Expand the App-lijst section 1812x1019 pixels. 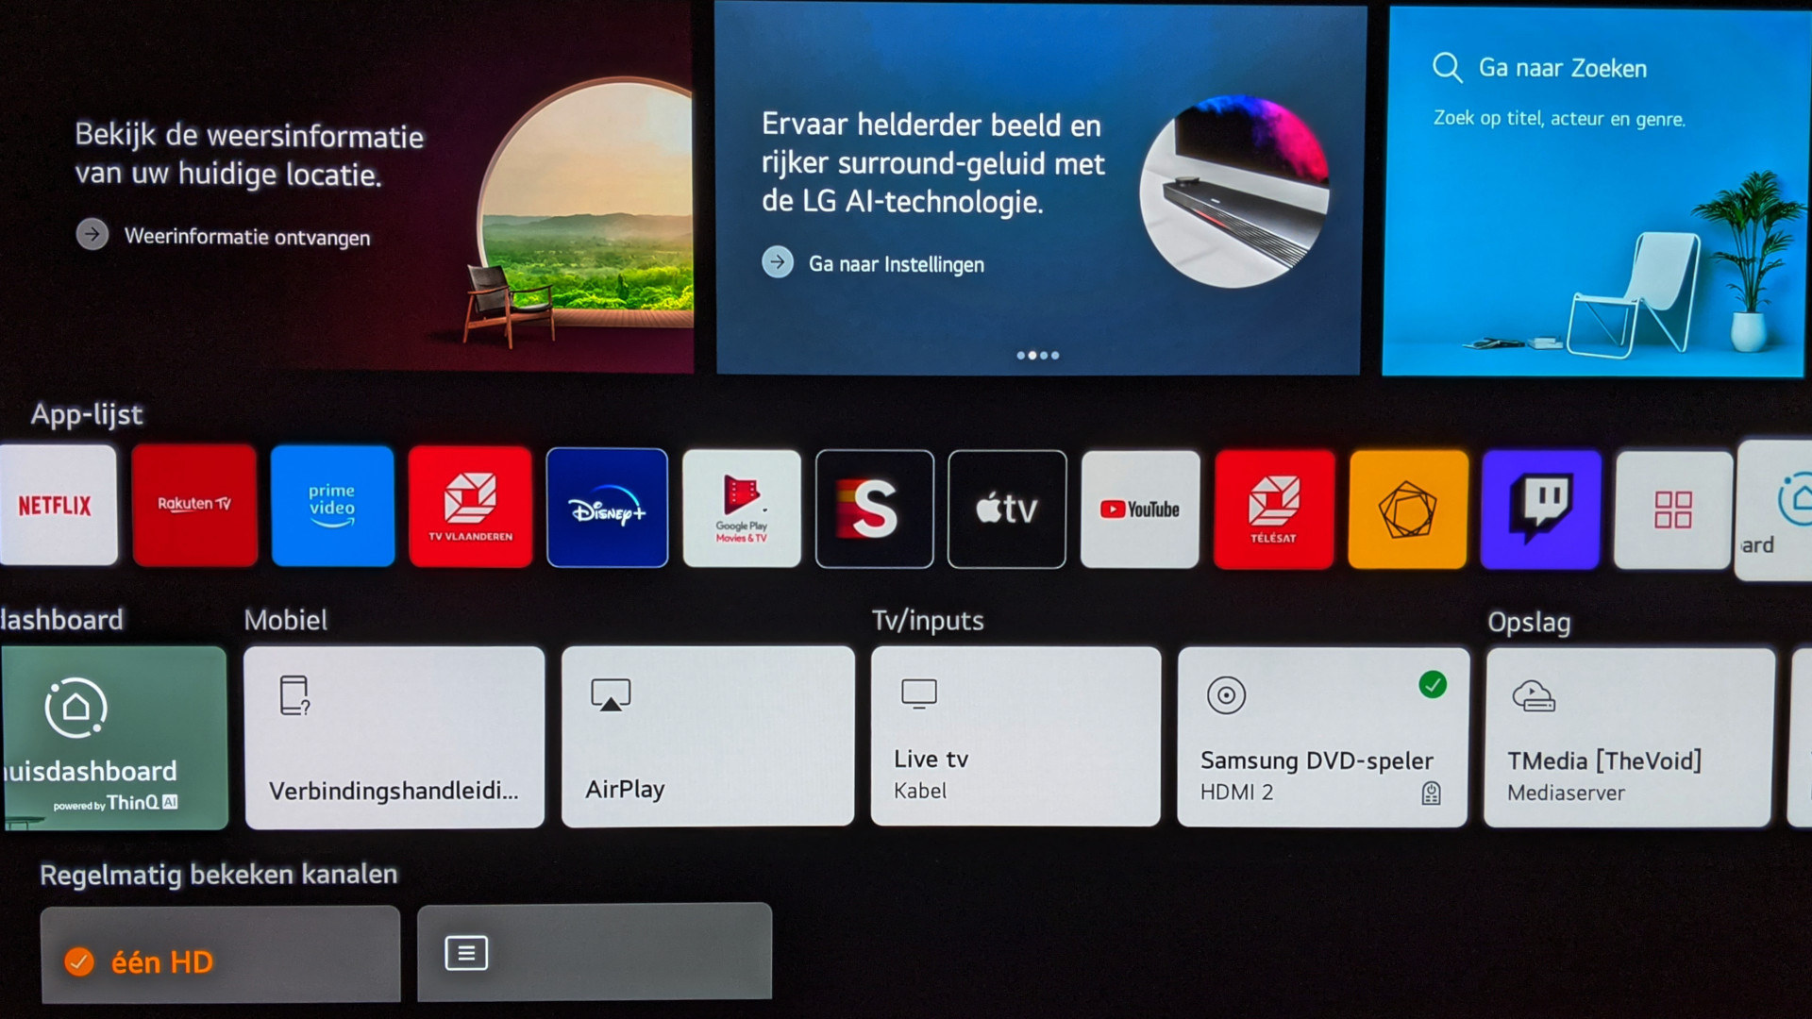point(1676,509)
